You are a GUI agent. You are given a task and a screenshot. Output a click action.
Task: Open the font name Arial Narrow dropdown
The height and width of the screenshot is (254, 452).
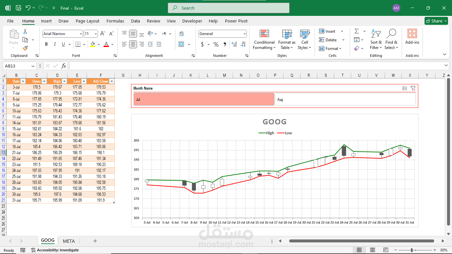coord(81,34)
